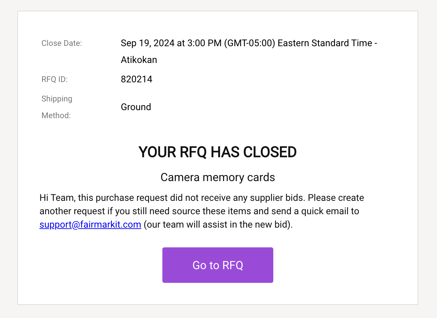
Task: Click the Close Date label
Action: (x=61, y=43)
